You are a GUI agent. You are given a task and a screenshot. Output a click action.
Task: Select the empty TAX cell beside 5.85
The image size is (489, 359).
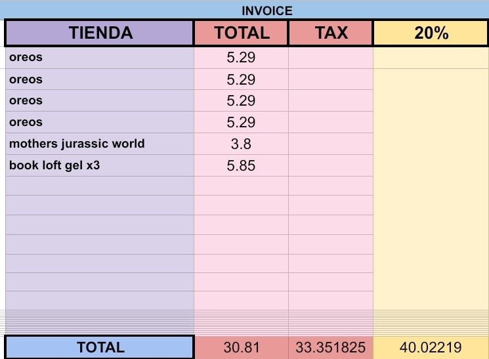[x=331, y=165]
